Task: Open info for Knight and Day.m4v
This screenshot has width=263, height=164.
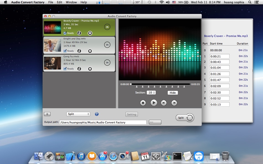Action: pyautogui.click(x=79, y=51)
